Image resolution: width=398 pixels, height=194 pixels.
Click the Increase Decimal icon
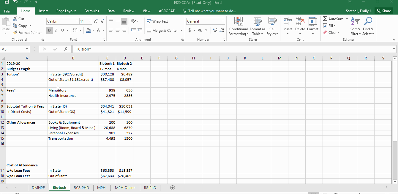214,30
